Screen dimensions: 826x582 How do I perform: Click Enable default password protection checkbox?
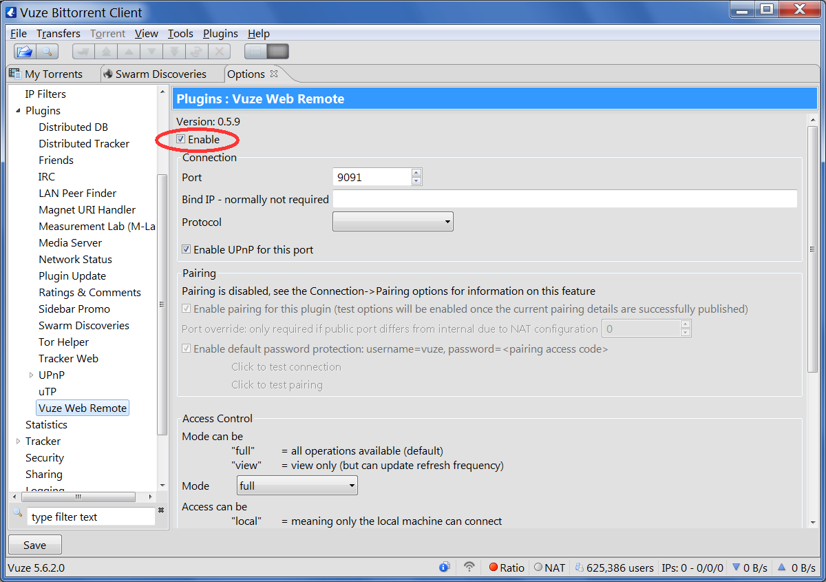187,349
